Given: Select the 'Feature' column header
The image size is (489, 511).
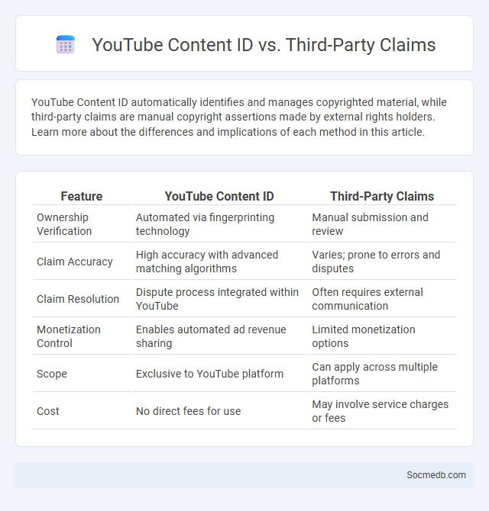Looking at the screenshot, I should coord(82,196).
